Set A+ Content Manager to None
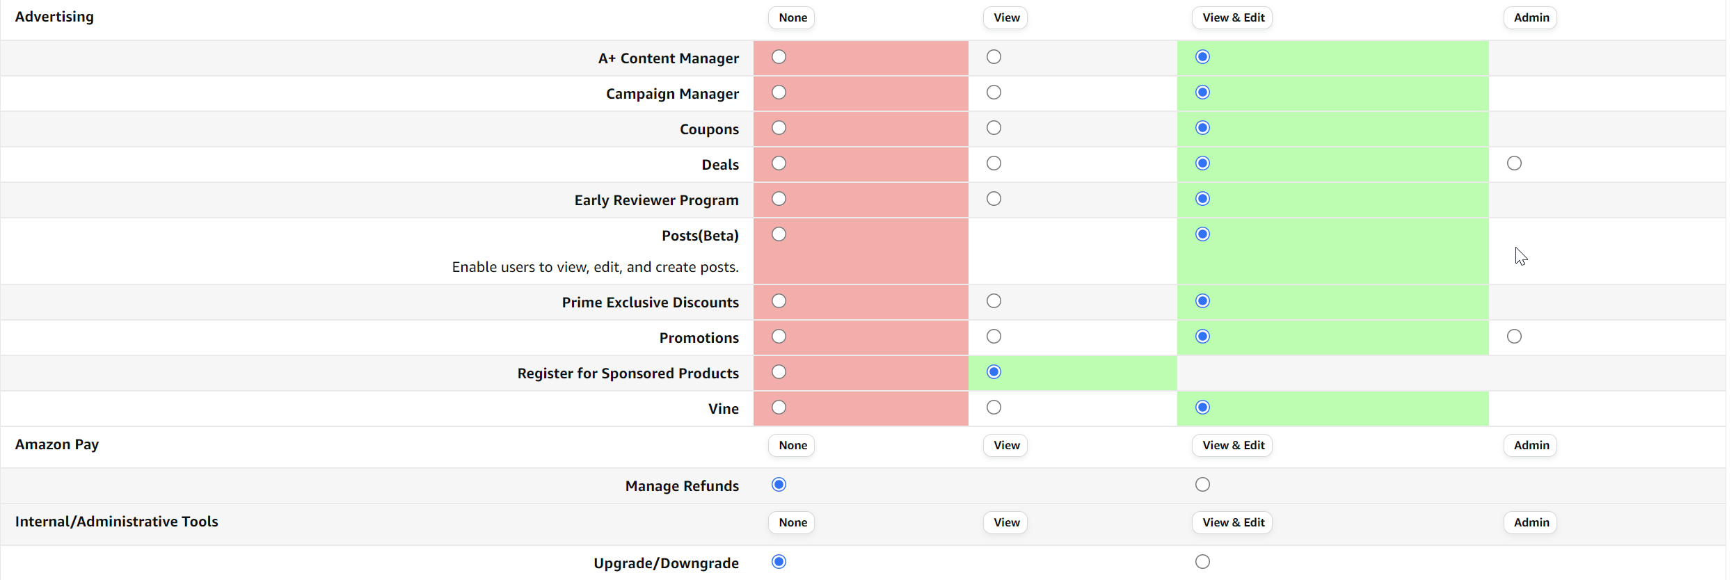The height and width of the screenshot is (580, 1736). pos(779,57)
